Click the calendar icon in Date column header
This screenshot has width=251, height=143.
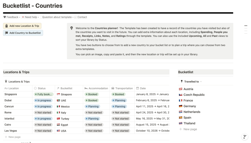click(x=137, y=88)
